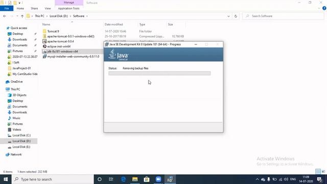The width and height of the screenshot is (327, 184).
Task: Click the Search Software box
Action: [283, 16]
